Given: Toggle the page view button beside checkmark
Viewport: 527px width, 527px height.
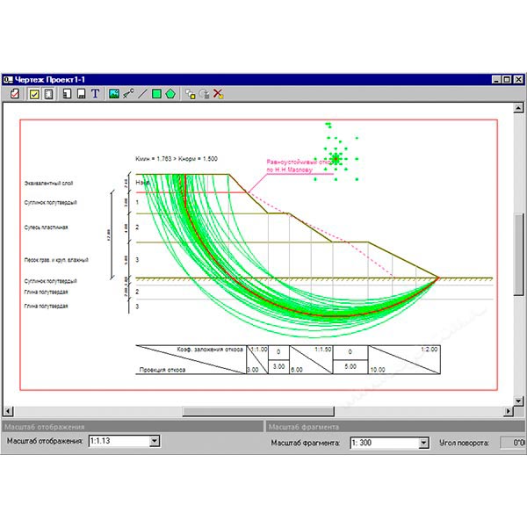Looking at the screenshot, I should pyautogui.click(x=49, y=94).
